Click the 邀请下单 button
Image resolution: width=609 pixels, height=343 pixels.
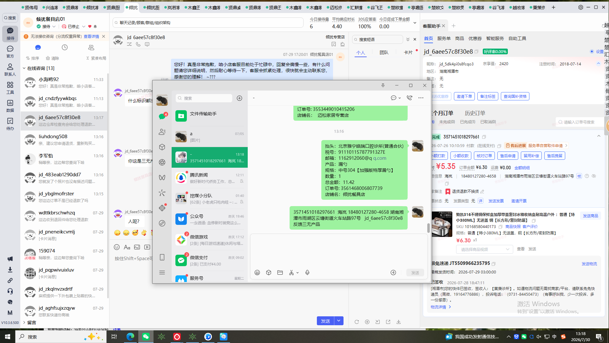pyautogui.click(x=464, y=96)
